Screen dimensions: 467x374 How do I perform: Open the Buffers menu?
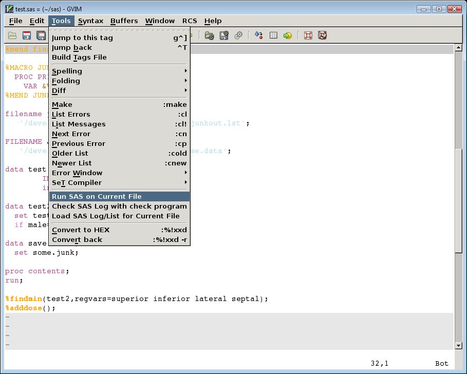pos(124,21)
